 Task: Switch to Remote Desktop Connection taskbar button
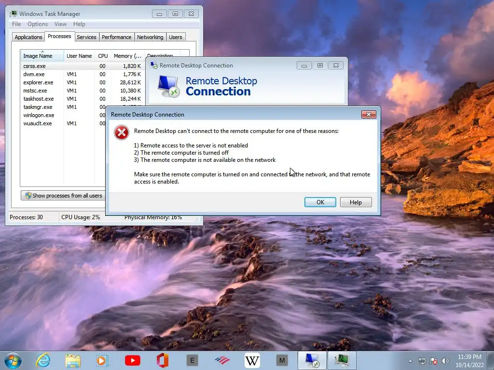(x=312, y=360)
